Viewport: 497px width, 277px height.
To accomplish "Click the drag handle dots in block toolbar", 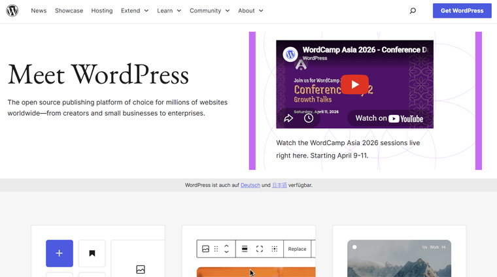I will 216,249.
